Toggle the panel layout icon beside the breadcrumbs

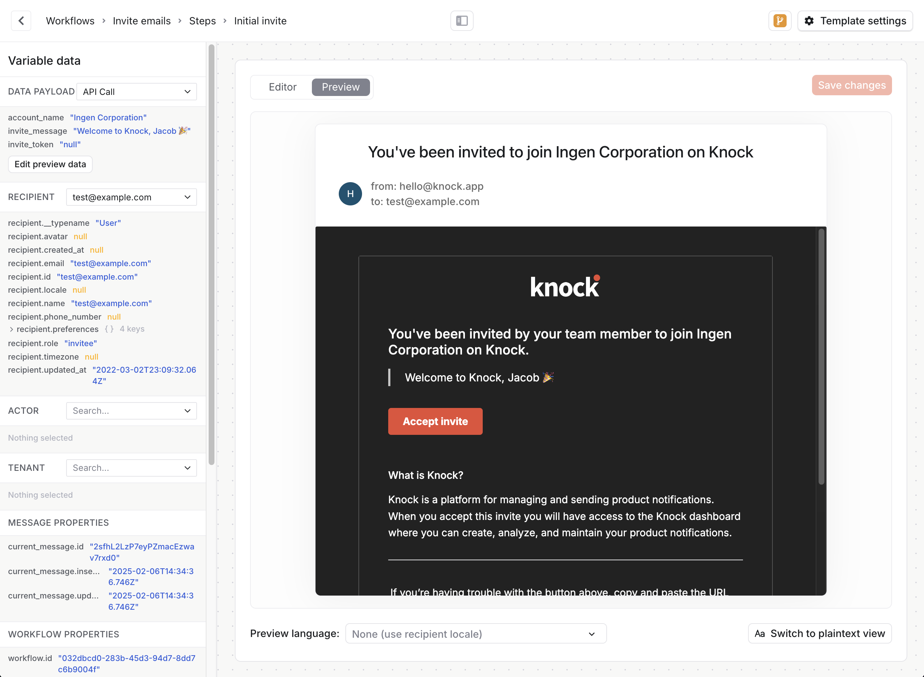coord(462,20)
